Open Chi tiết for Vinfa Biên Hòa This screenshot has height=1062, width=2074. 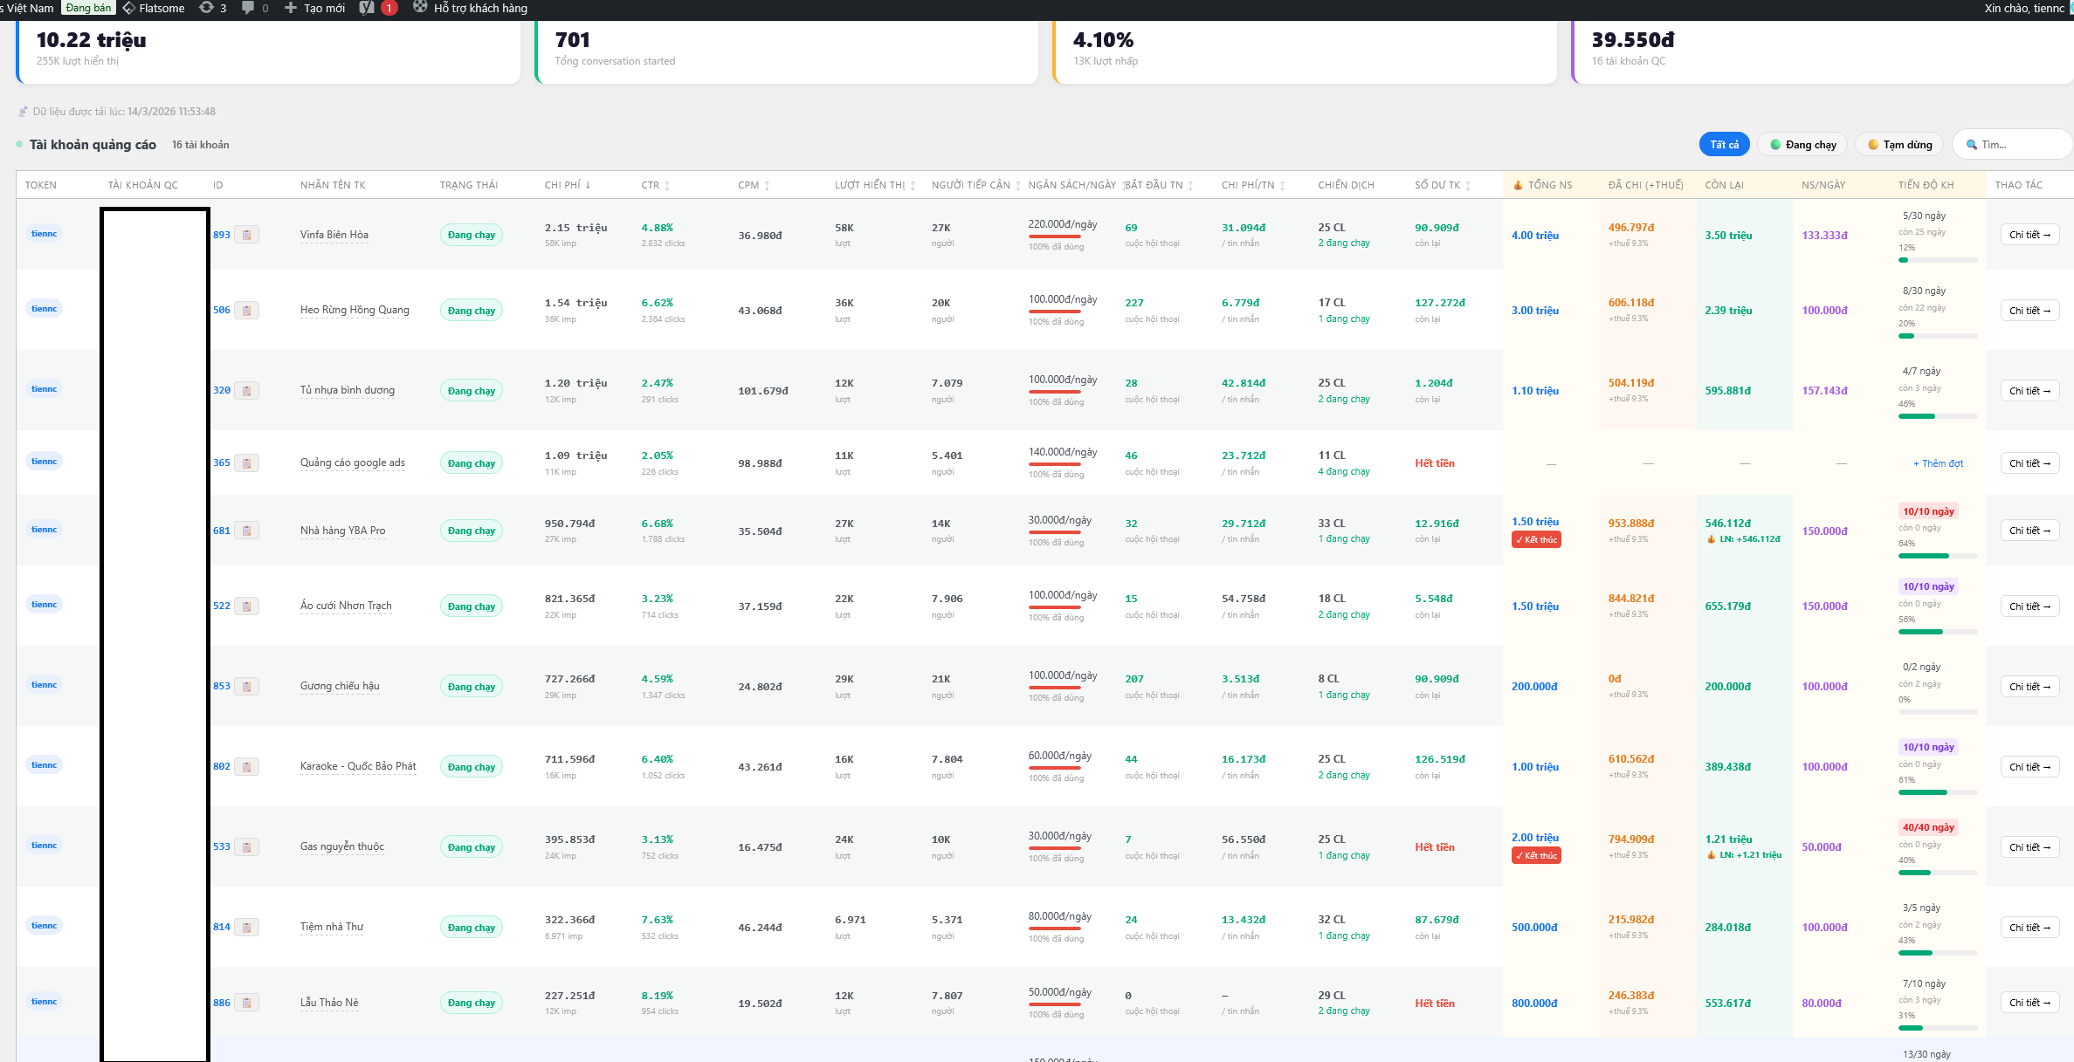coord(2029,235)
